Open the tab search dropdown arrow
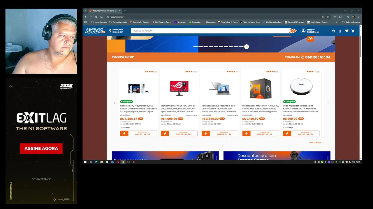The width and height of the screenshot is (373, 209). tap(85, 11)
